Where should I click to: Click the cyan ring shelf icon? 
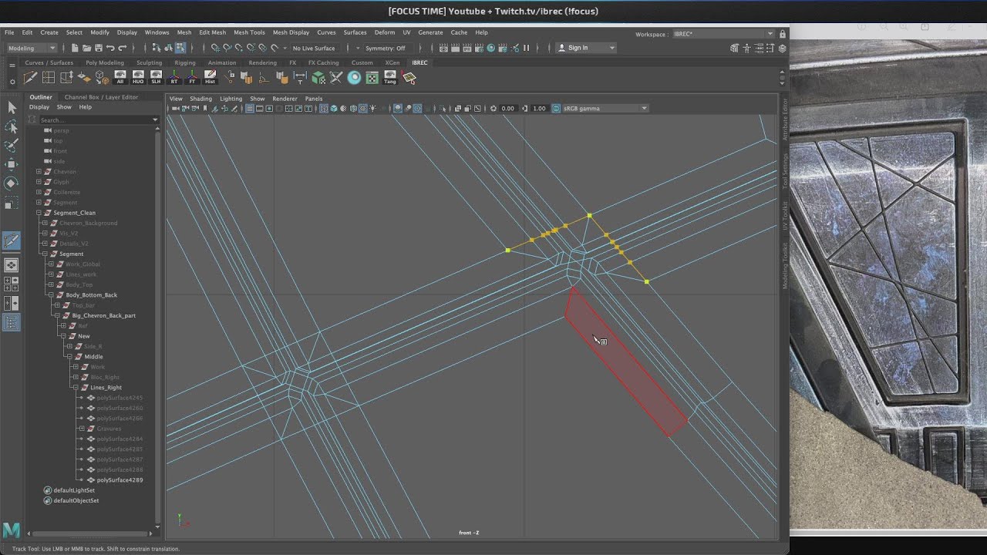tap(354, 77)
